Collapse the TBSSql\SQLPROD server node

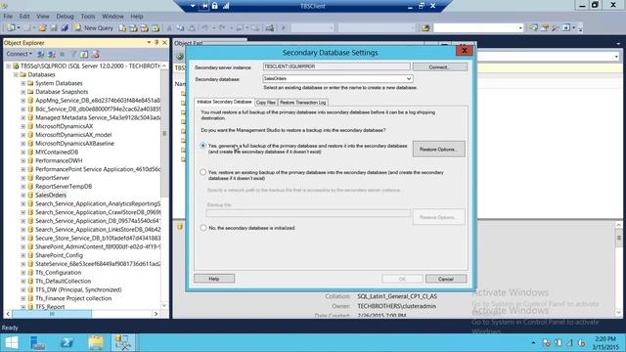pyautogui.click(x=9, y=66)
